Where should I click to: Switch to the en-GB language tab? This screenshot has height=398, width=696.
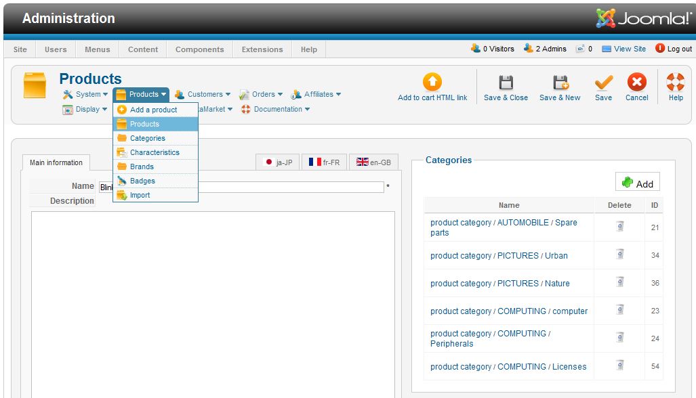point(373,162)
